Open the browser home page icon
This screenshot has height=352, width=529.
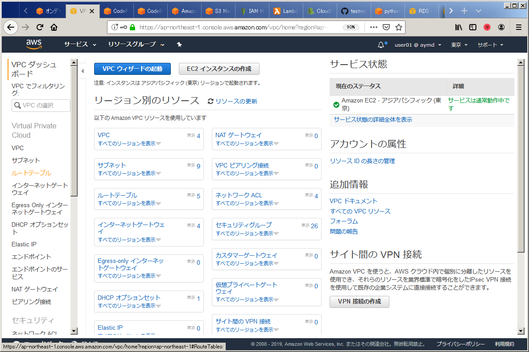pos(54,27)
